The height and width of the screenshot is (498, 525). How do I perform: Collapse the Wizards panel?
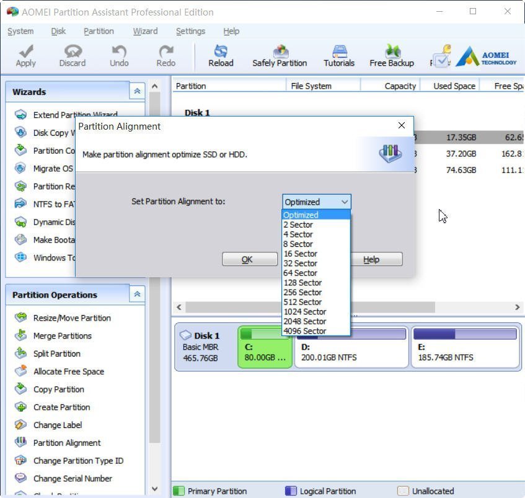point(137,91)
